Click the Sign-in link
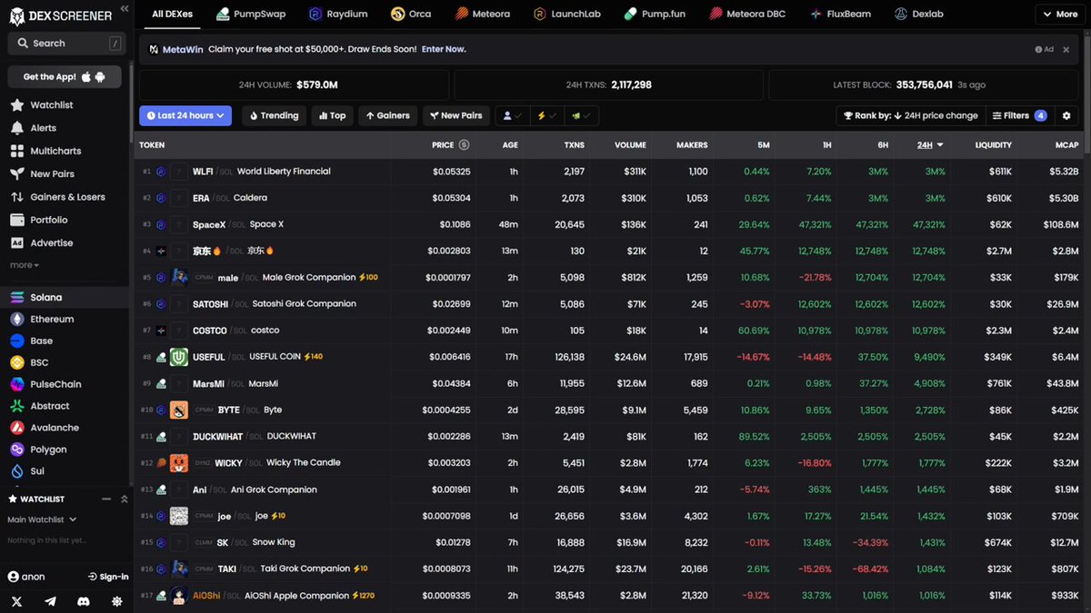This screenshot has width=1091, height=613. pos(108,577)
